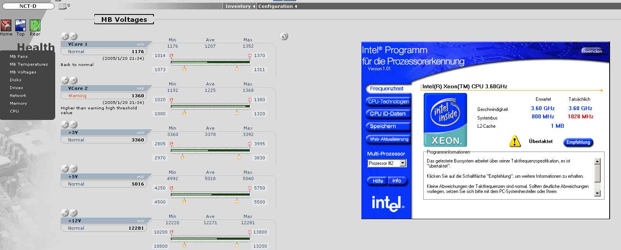Open the Home view icon
Screen dimensions: 621x250
click(x=6, y=25)
